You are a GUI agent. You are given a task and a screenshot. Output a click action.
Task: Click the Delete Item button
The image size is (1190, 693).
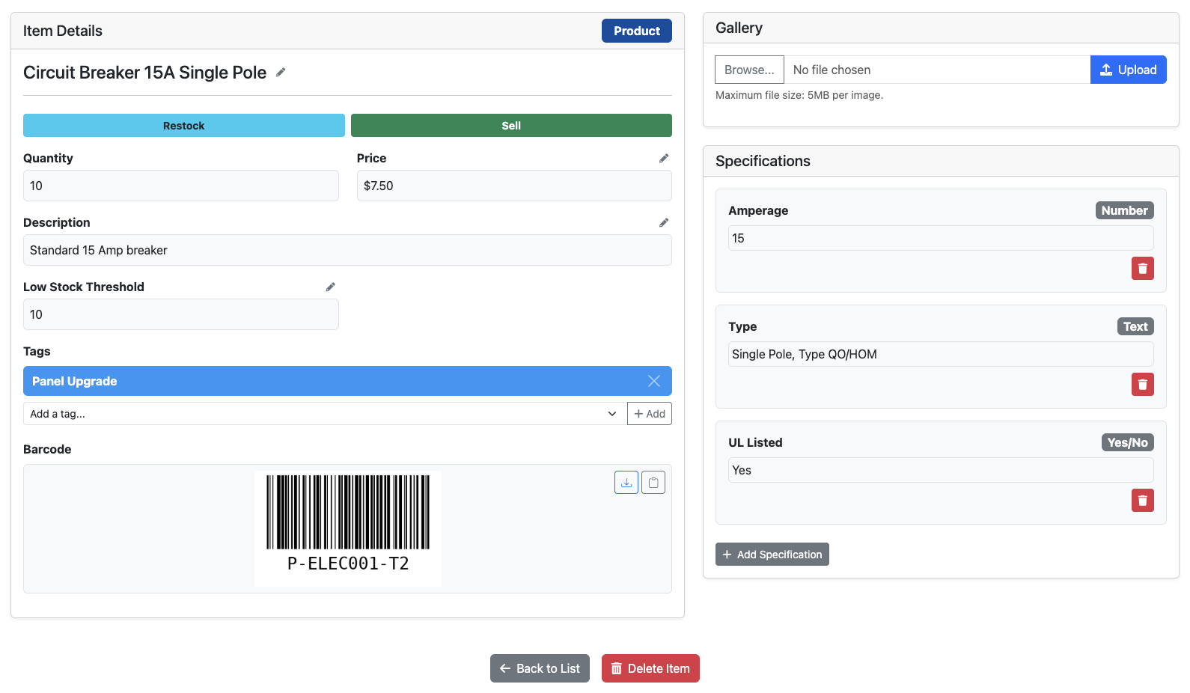click(x=650, y=668)
